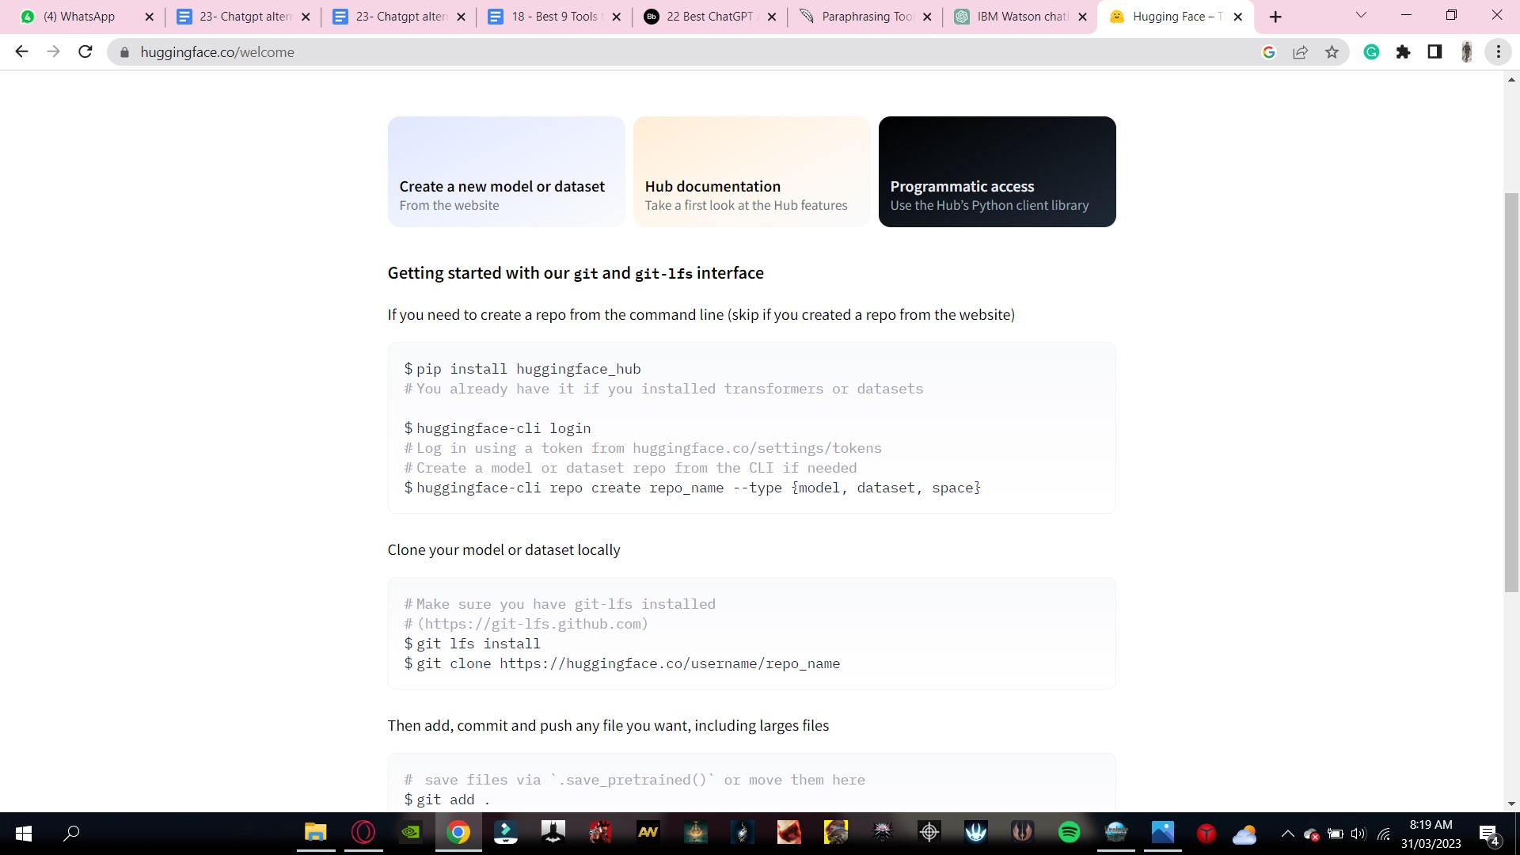Scroll down the page content area
Image resolution: width=1520 pixels, height=855 pixels.
1511,807
